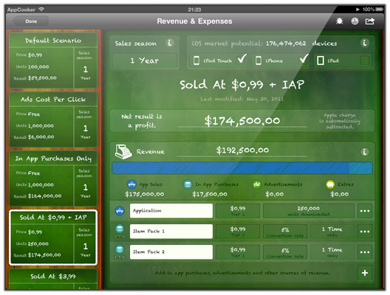Edit the Item Pack 2 name field
390x295 pixels.
171,252
